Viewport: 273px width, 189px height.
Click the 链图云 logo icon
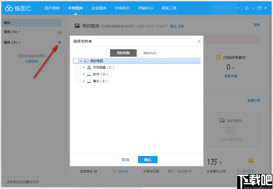click(10, 8)
